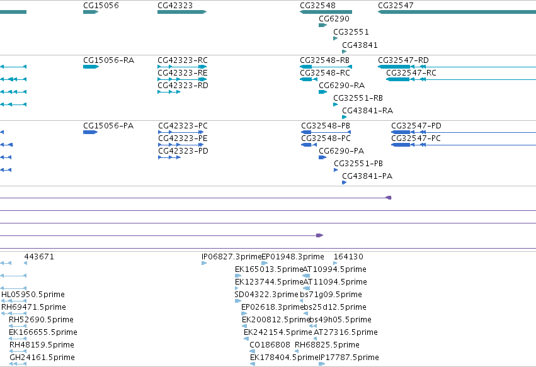Viewport: 536px width, 367px height.
Task: Click EST SD04322.3prime
Action: [266, 295]
